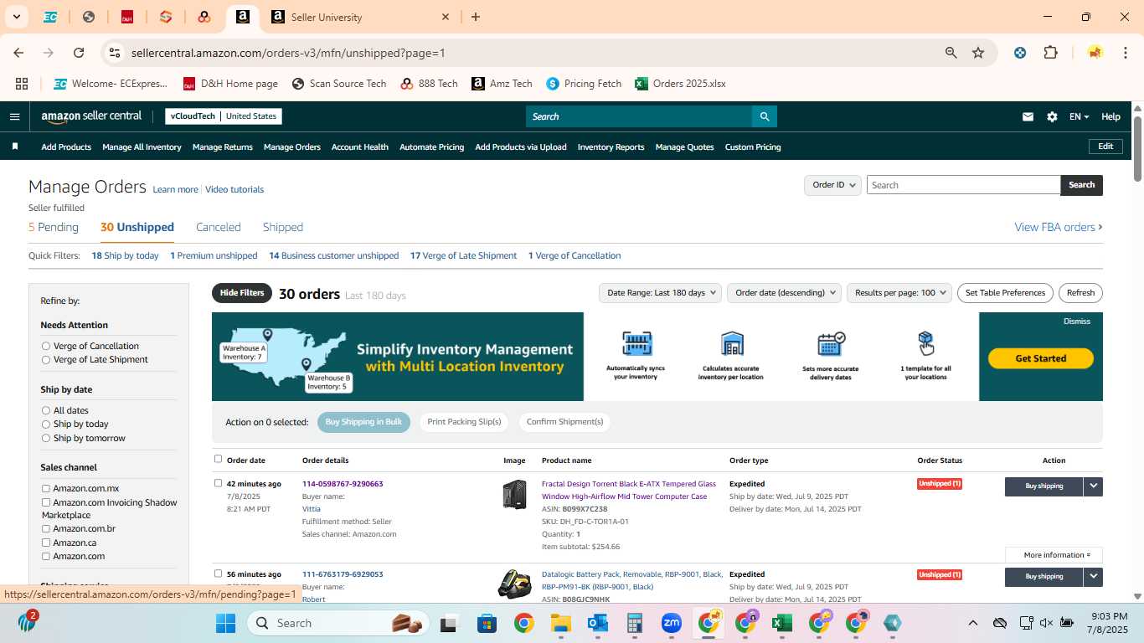Open Inventory Reports in the navigation bar
This screenshot has height=643, width=1144.
click(x=611, y=147)
